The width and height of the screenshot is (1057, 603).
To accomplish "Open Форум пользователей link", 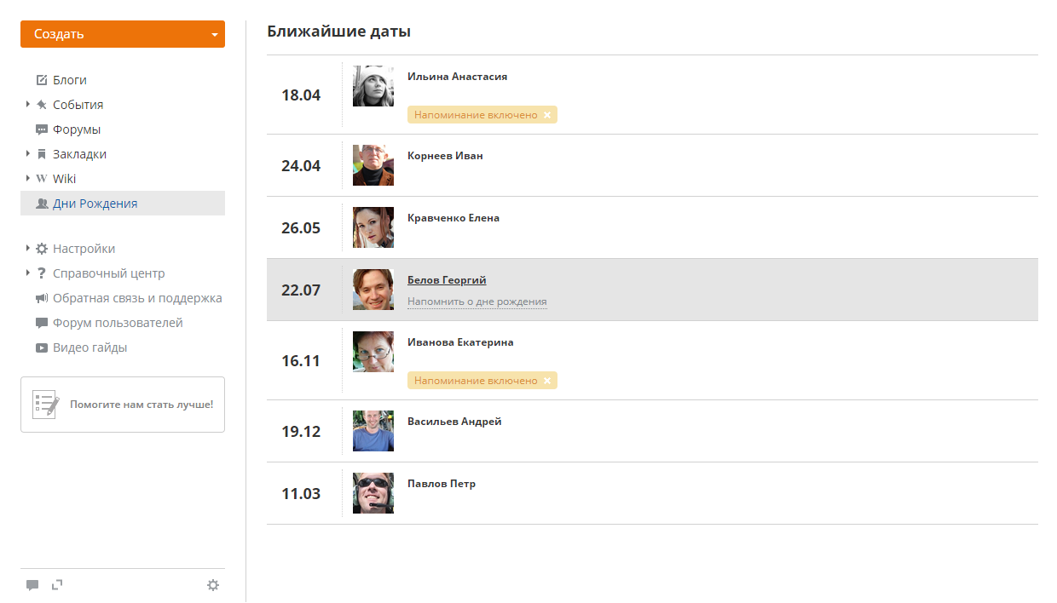I will coord(118,323).
